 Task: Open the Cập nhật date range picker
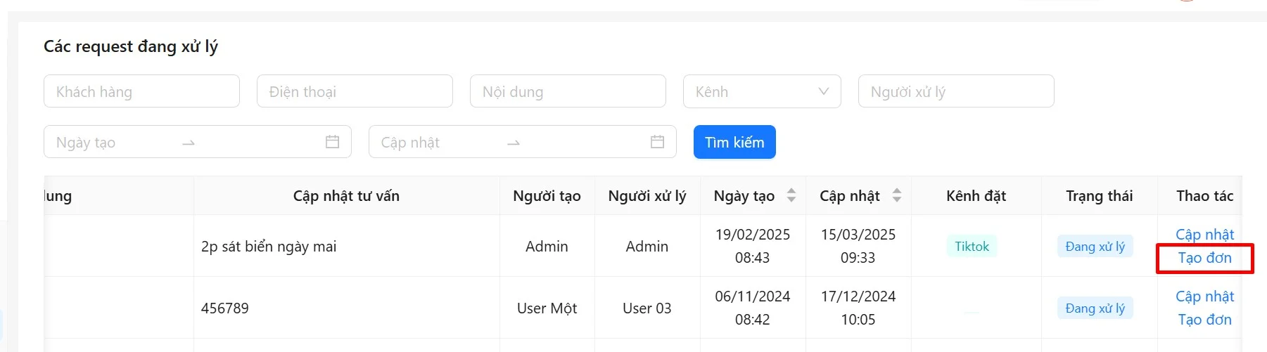click(436, 143)
